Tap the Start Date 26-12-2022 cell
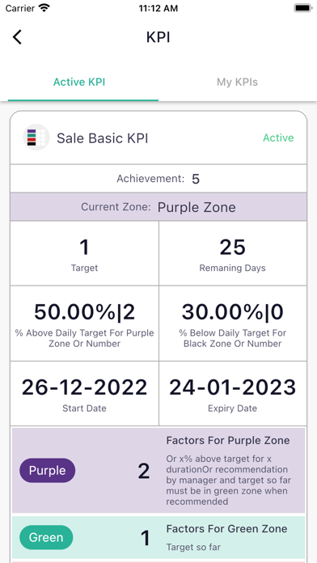The image size is (317, 563). click(84, 393)
